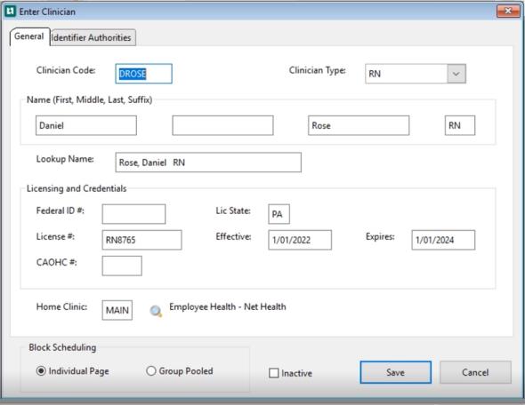Image resolution: width=525 pixels, height=405 pixels.
Task: Click the Federal ID # field
Action: (x=133, y=214)
